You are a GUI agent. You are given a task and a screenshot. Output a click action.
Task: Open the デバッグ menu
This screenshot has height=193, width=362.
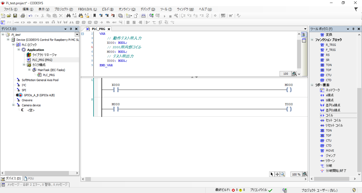148,9
